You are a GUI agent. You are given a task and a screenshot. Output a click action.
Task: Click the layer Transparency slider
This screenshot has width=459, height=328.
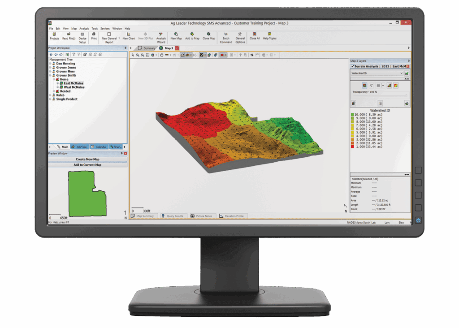pyautogui.click(x=379, y=95)
